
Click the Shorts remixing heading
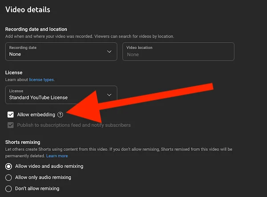coord(23,142)
